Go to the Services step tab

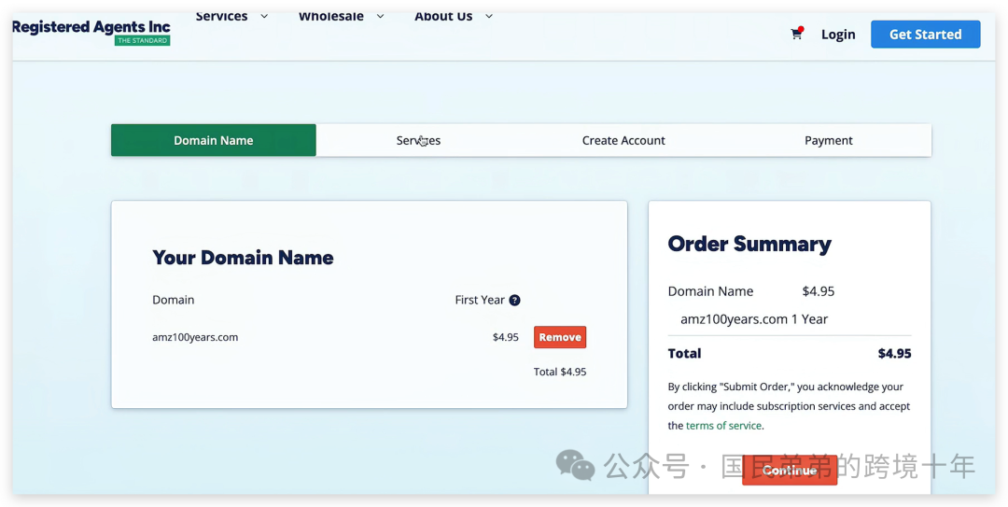(x=418, y=140)
